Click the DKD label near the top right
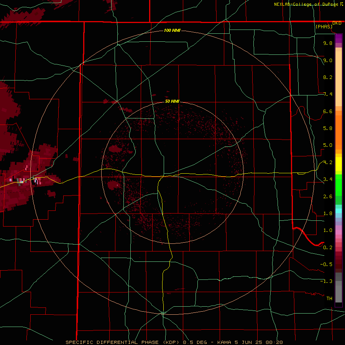Viewport: 345px width, 345px height. coord(337,23)
